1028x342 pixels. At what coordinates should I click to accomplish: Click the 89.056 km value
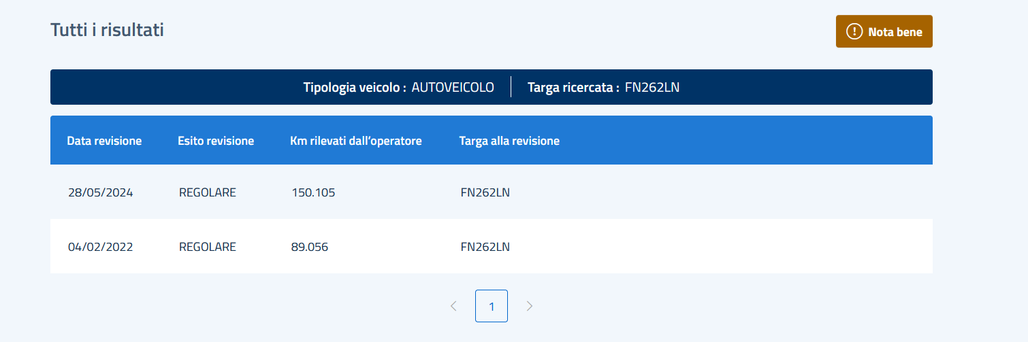click(x=310, y=247)
